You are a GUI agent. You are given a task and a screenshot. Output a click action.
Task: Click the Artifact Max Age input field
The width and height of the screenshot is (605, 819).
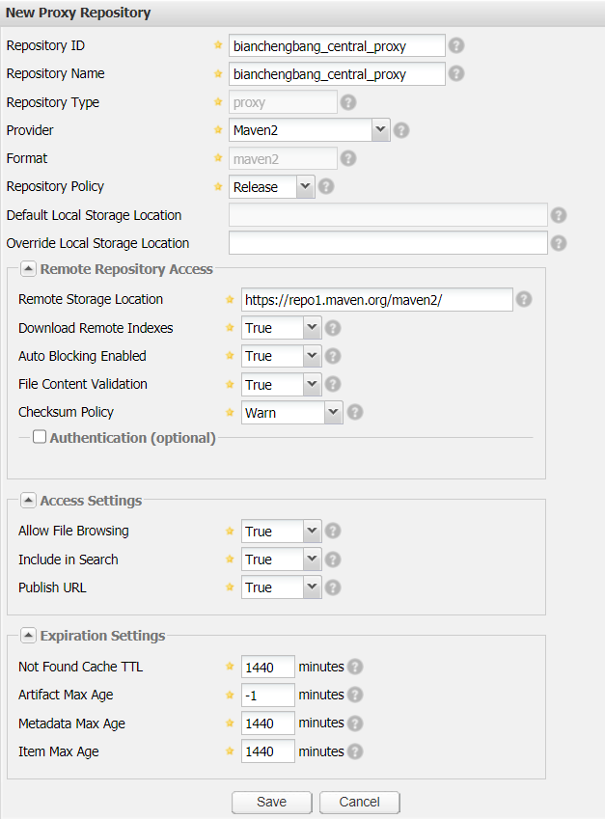point(267,696)
